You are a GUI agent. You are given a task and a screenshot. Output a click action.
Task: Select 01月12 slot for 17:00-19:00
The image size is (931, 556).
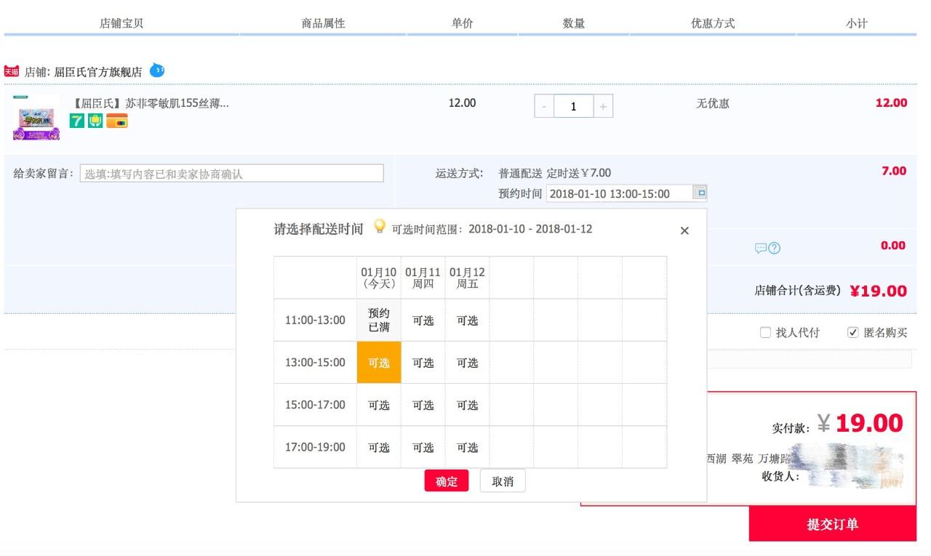click(x=468, y=448)
